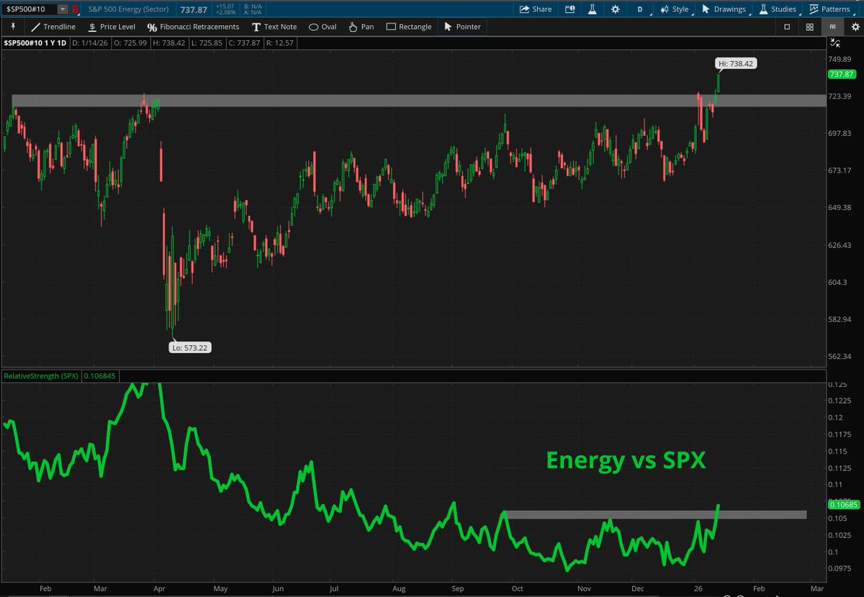Switch to grid chart layout view
Viewport: 864px width, 597px height.
[x=810, y=27]
